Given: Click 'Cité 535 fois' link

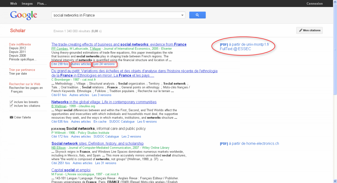Looking at the screenshot, I should click(x=60, y=121).
